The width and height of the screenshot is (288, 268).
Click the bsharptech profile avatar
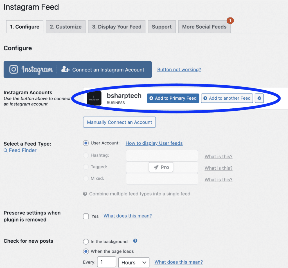pyautogui.click(x=94, y=98)
